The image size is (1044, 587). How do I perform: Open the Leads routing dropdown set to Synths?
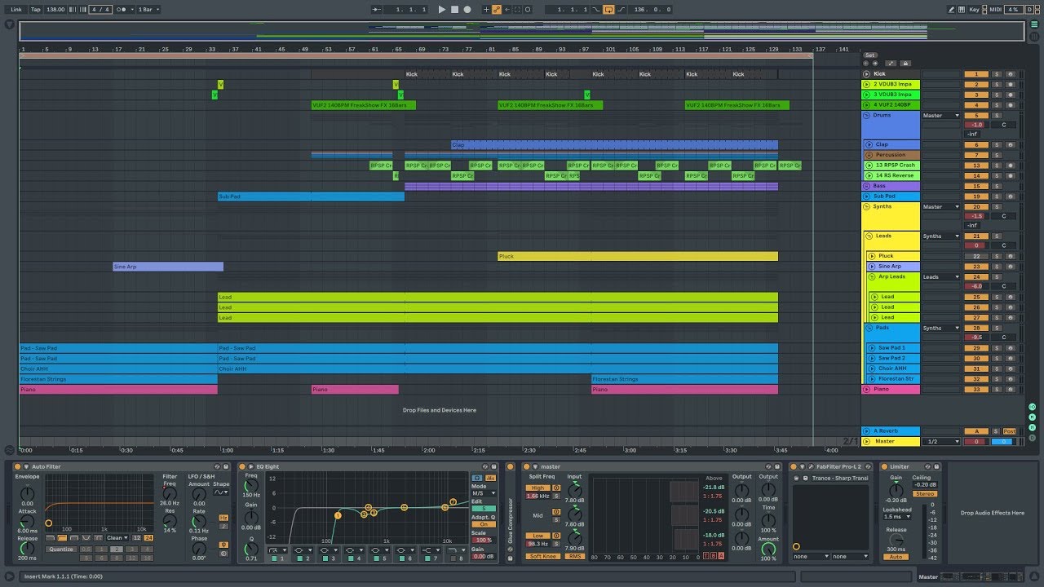click(940, 236)
